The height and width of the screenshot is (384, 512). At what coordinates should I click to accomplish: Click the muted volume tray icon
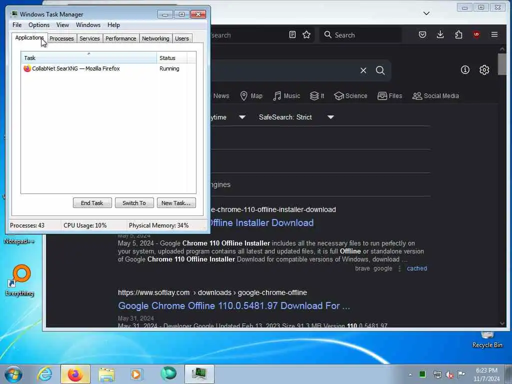click(449, 374)
